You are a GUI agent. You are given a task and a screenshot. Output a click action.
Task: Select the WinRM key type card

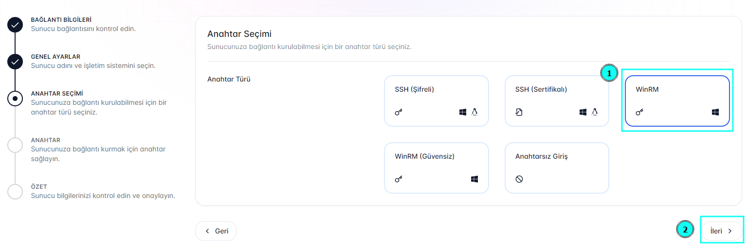tap(677, 101)
